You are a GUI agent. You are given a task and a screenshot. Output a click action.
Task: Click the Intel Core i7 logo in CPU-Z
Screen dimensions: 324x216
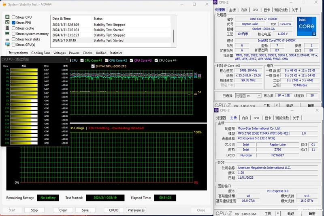(307, 26)
